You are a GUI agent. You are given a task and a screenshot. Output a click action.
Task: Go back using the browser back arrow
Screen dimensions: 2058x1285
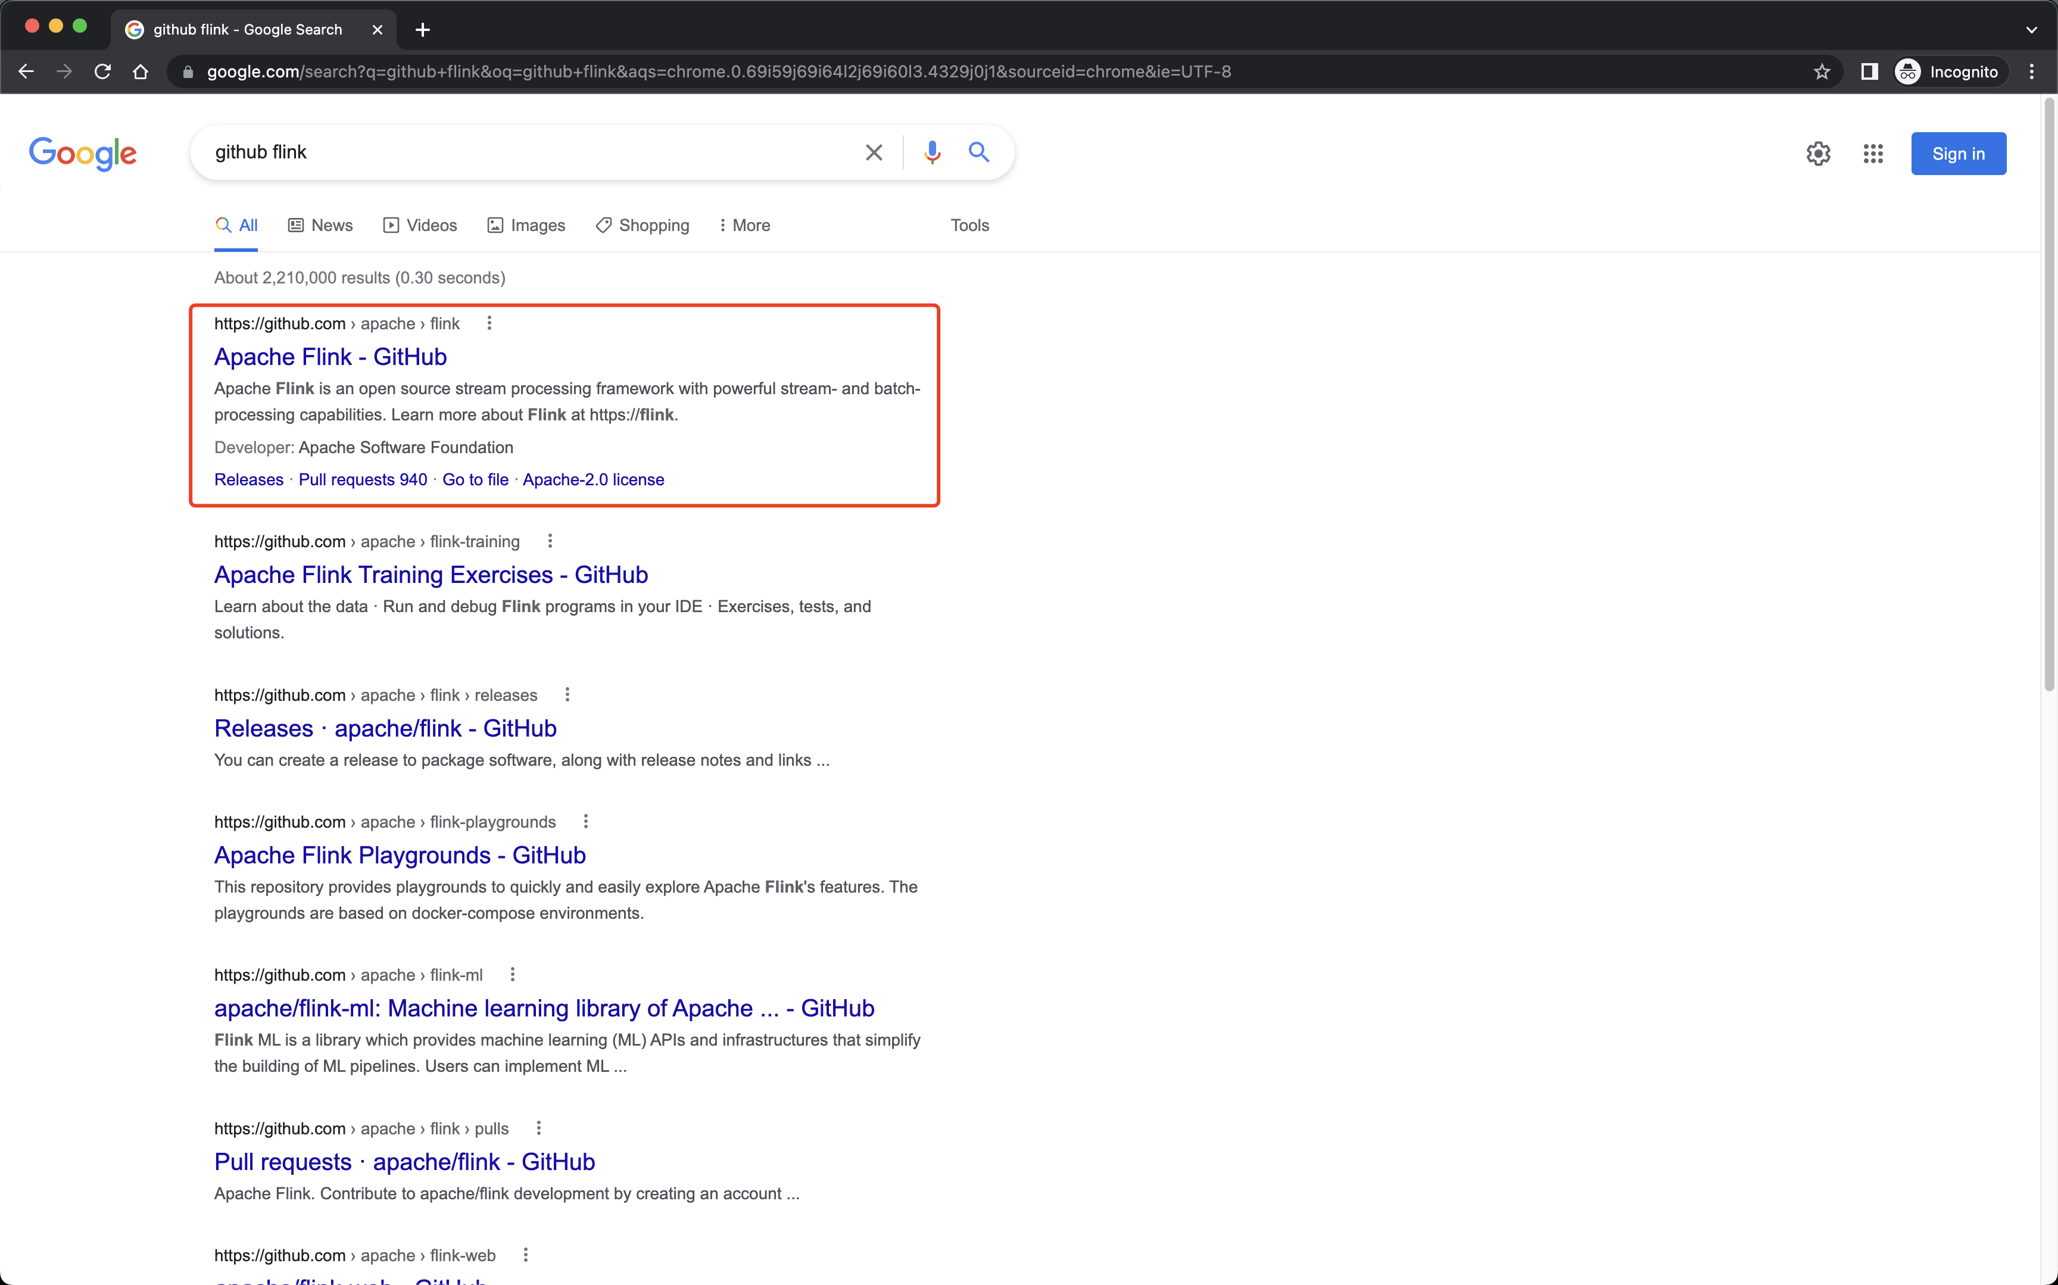tap(26, 71)
